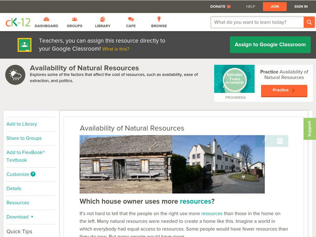Image resolution: width=316 pixels, height=237 pixels.
Task: Focus the 'What do you want to learn today?' field
Action: click(257, 22)
